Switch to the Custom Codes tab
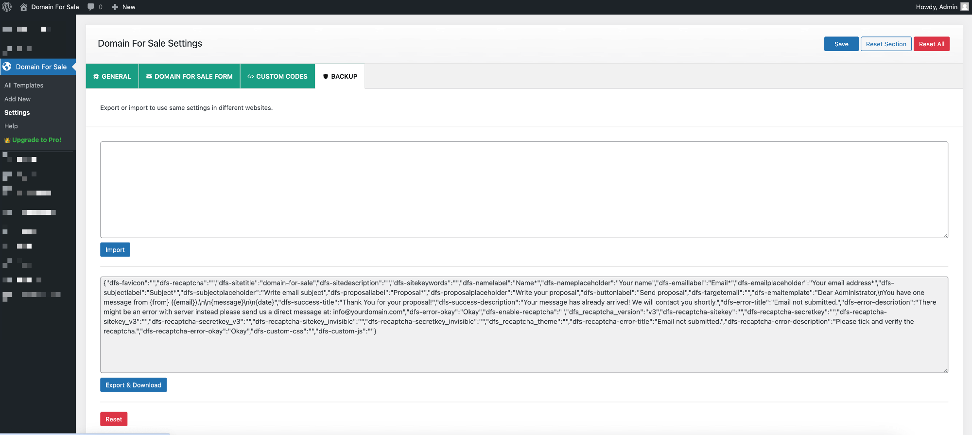972x435 pixels. tap(278, 76)
